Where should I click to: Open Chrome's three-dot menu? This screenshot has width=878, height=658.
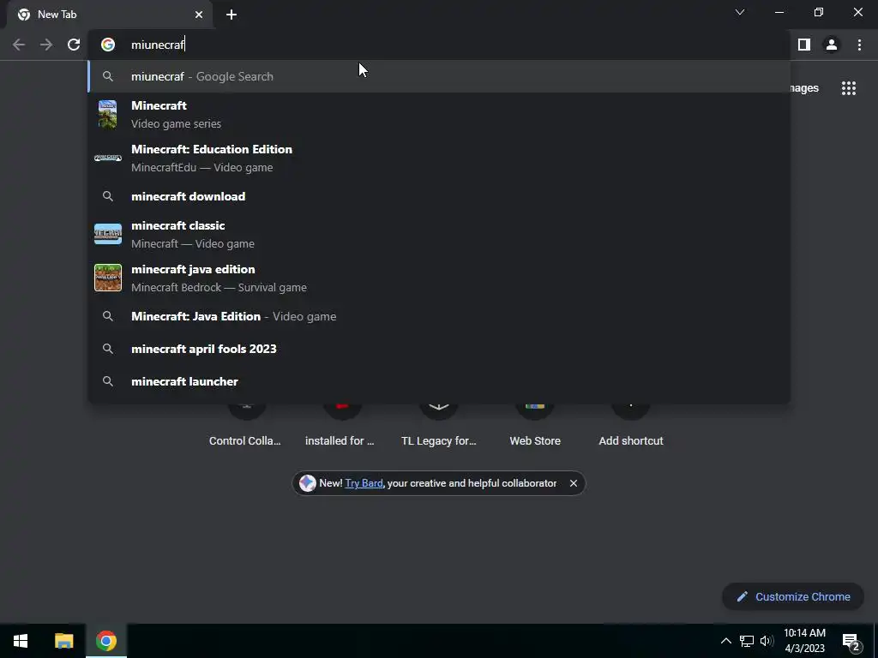tap(859, 45)
